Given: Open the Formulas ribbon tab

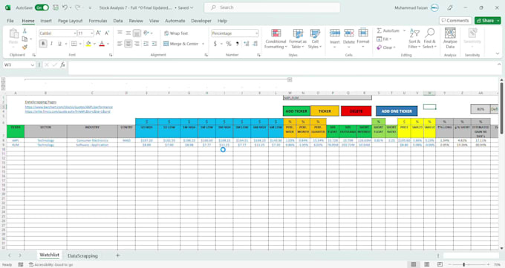Looking at the screenshot, I should (98, 21).
